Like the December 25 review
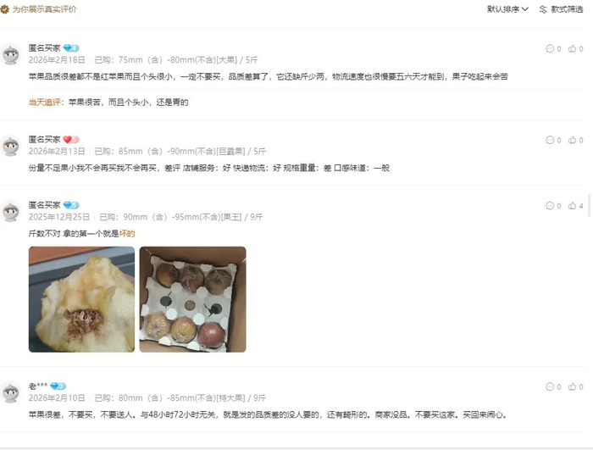 coord(575,206)
